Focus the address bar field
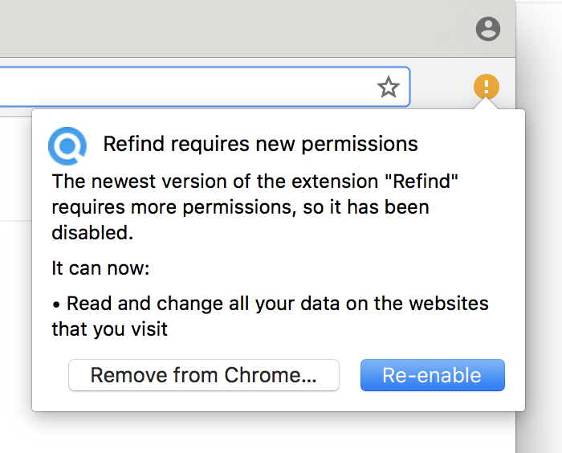This screenshot has height=453, width=562. click(x=185, y=87)
